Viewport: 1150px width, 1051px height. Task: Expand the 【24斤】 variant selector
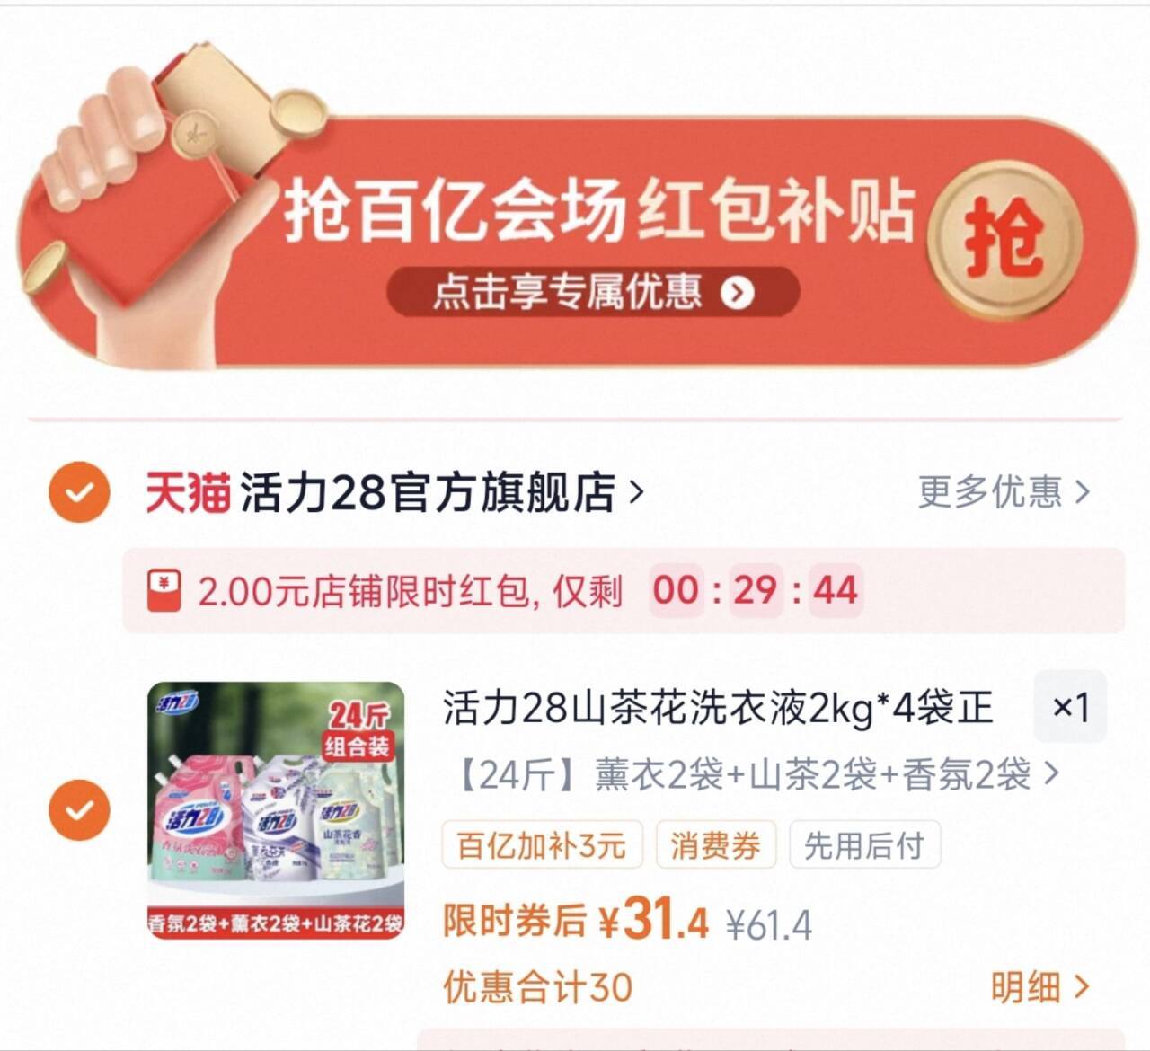pos(753,774)
